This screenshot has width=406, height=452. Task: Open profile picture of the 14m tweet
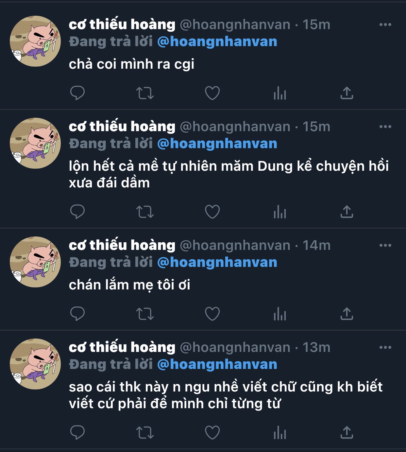tap(35, 262)
